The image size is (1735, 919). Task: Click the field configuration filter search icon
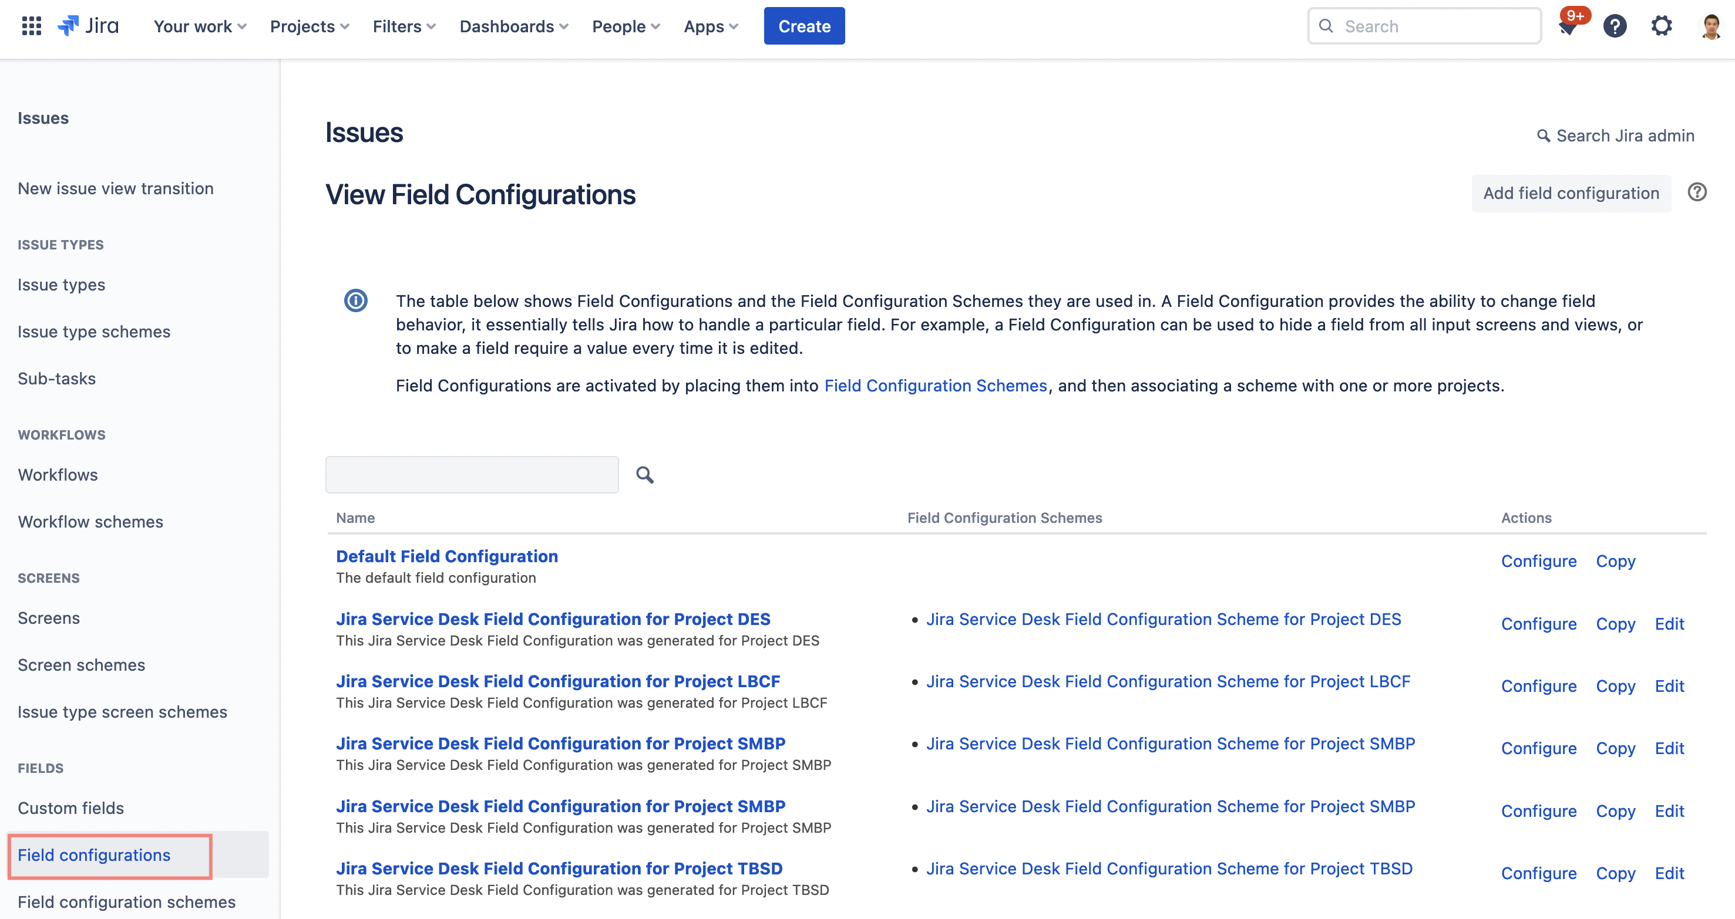644,475
